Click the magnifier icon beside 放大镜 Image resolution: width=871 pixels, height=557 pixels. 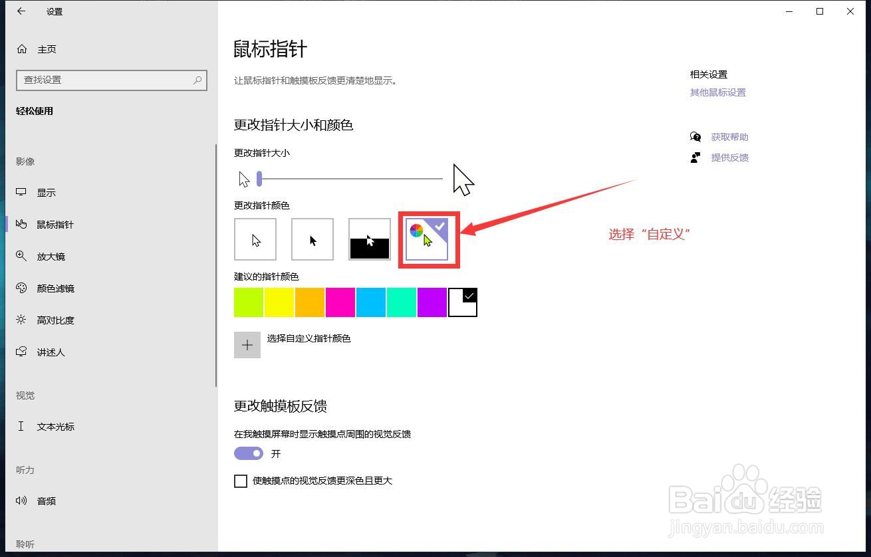[21, 256]
